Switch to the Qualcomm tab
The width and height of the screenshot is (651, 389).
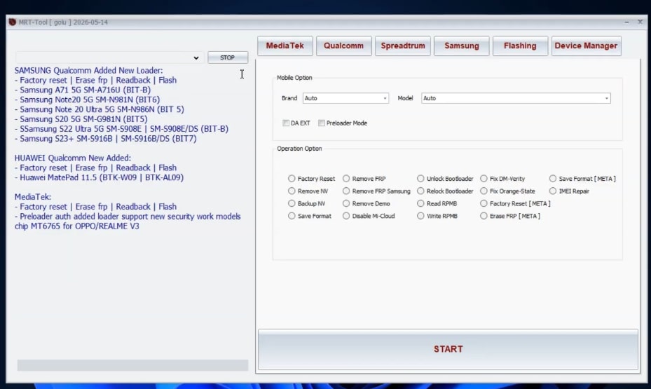click(344, 46)
